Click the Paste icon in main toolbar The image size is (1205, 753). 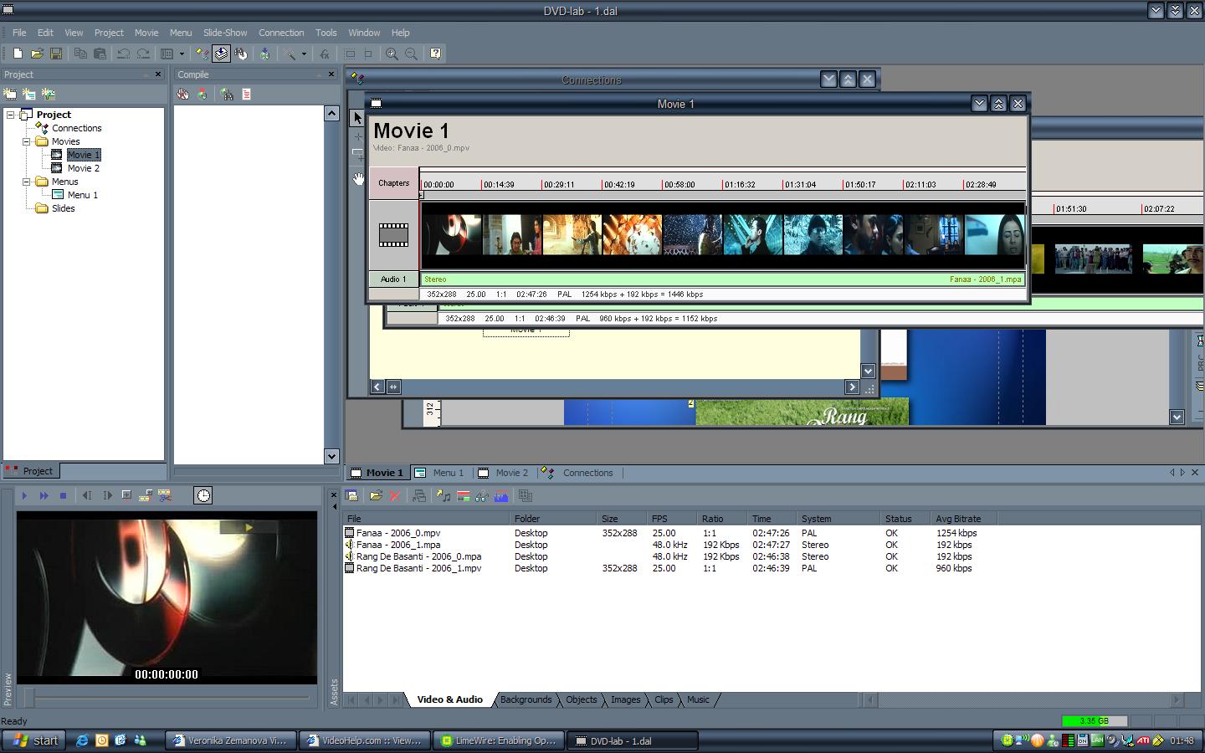pos(100,54)
